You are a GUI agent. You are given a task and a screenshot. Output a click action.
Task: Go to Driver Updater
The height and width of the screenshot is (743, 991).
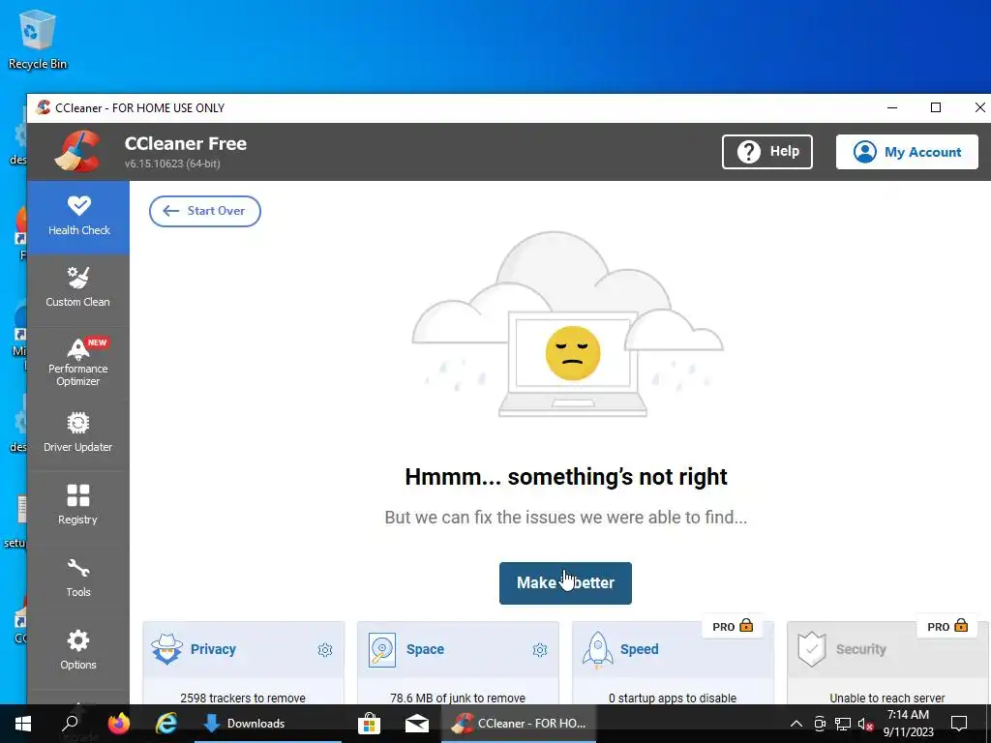point(78,432)
